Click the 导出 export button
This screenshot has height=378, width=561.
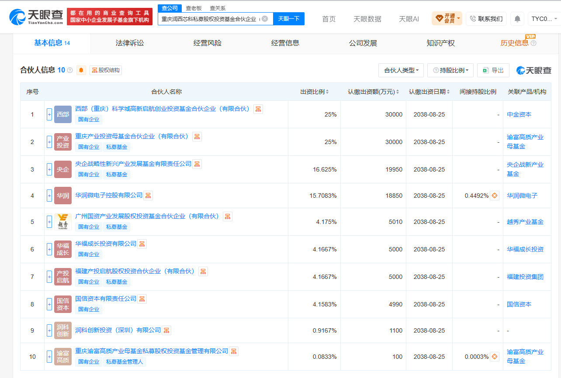493,70
